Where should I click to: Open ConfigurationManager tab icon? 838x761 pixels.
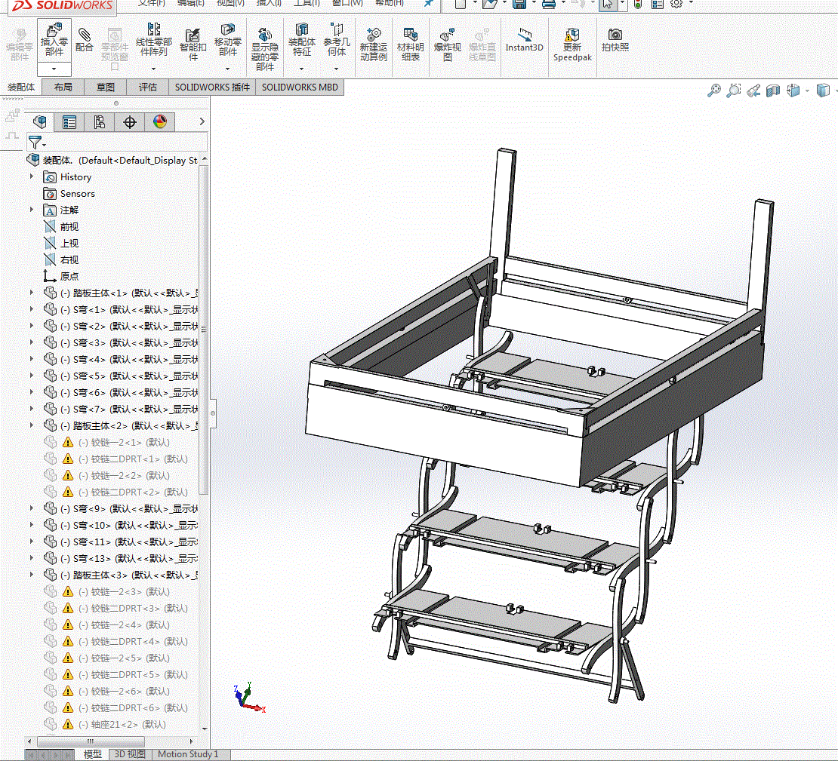point(100,122)
